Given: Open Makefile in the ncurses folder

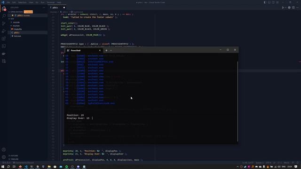Looking at the screenshot, I should coord(27,29).
